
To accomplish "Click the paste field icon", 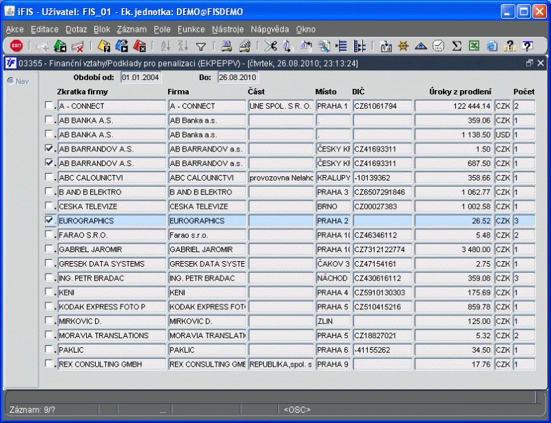I will 306,45.
